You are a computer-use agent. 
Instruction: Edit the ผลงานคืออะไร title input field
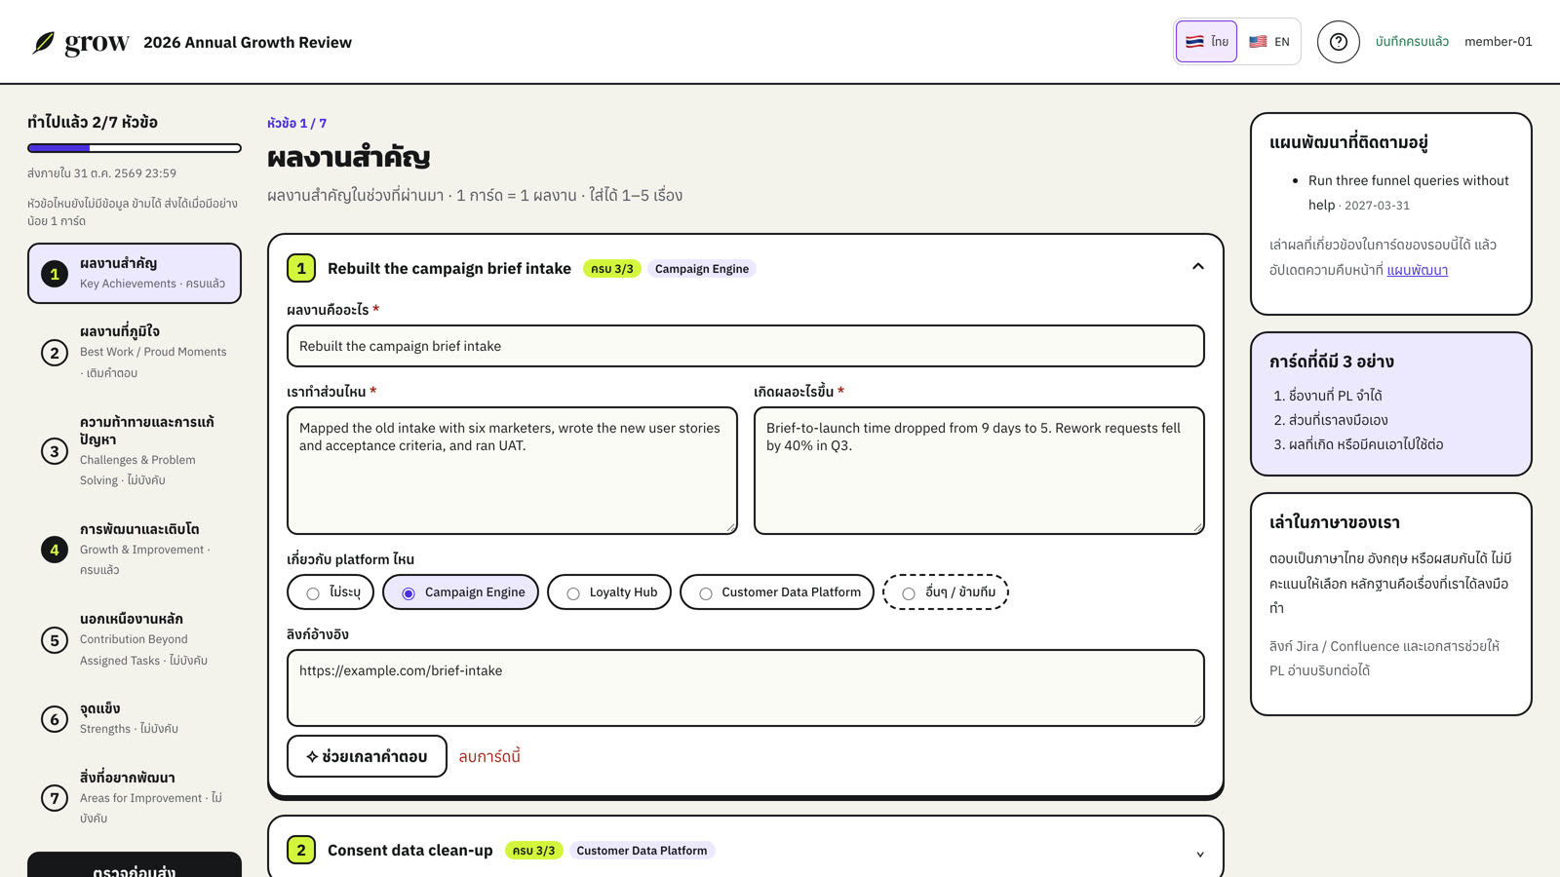click(746, 346)
